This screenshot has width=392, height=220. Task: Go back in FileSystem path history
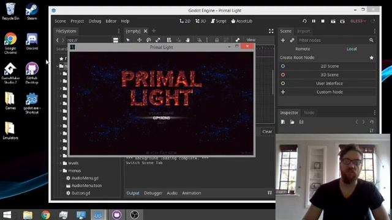click(x=57, y=40)
